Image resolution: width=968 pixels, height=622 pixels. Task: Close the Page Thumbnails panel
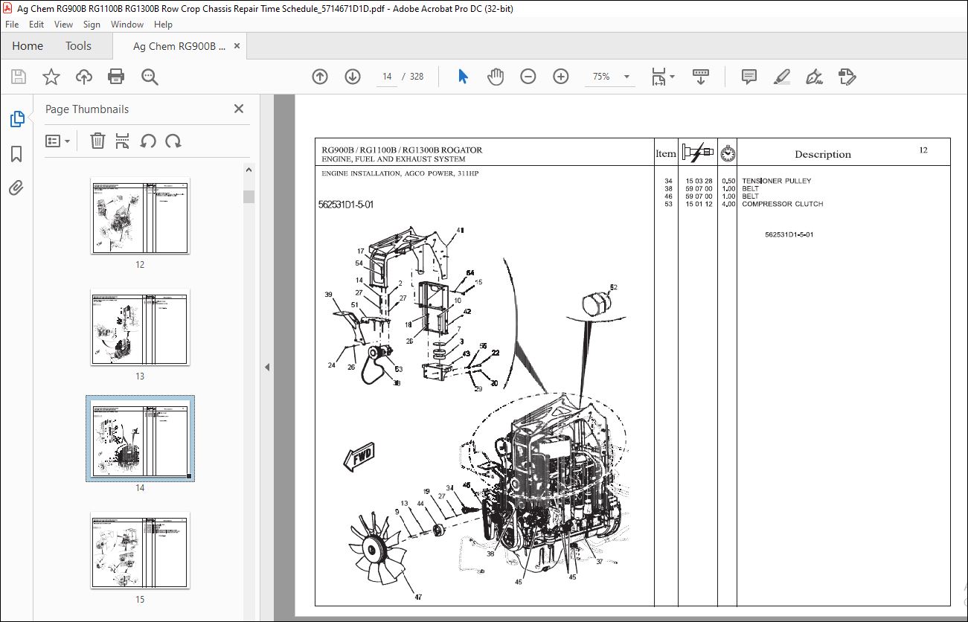tap(239, 109)
